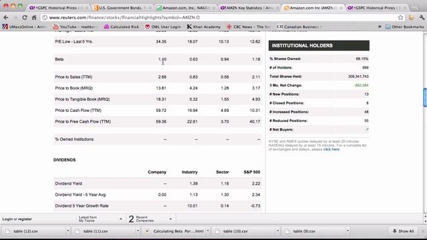Open the browser home page icon
The height and width of the screenshot is (240, 427).
(34, 17)
